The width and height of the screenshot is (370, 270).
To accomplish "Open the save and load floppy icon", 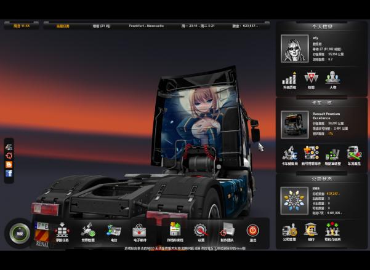I will coord(175,229).
